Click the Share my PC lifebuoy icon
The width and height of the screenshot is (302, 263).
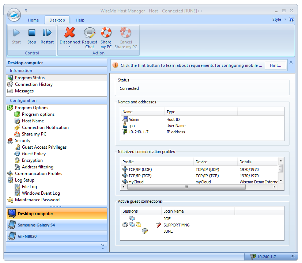point(106,32)
